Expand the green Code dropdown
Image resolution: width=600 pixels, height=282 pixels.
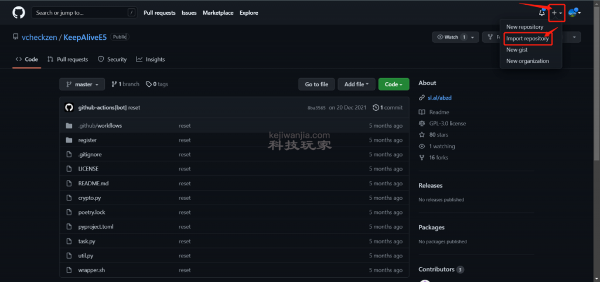[x=393, y=84]
